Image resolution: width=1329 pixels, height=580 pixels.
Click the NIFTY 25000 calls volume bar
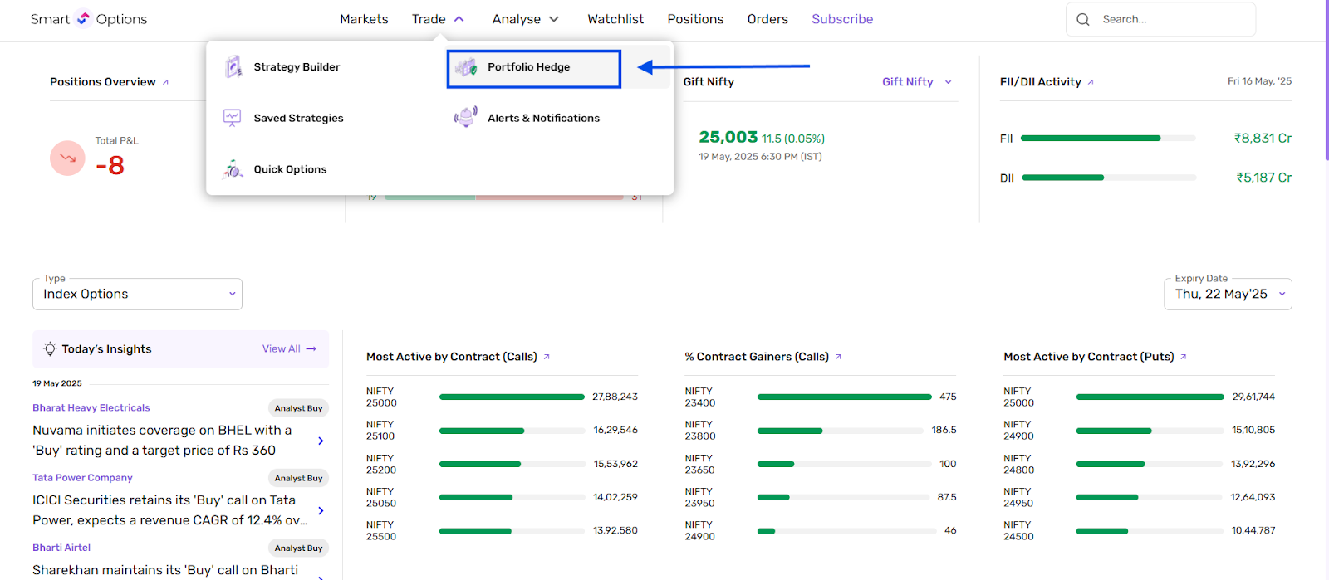pos(512,397)
